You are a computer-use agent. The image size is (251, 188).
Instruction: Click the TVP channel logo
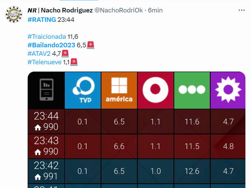83,90
